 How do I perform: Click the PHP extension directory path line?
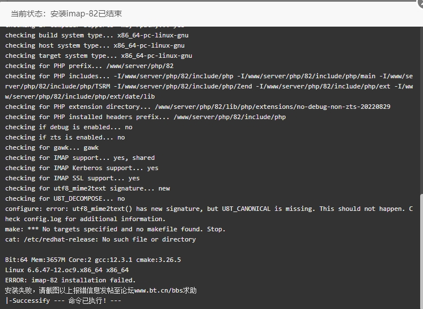coord(198,107)
